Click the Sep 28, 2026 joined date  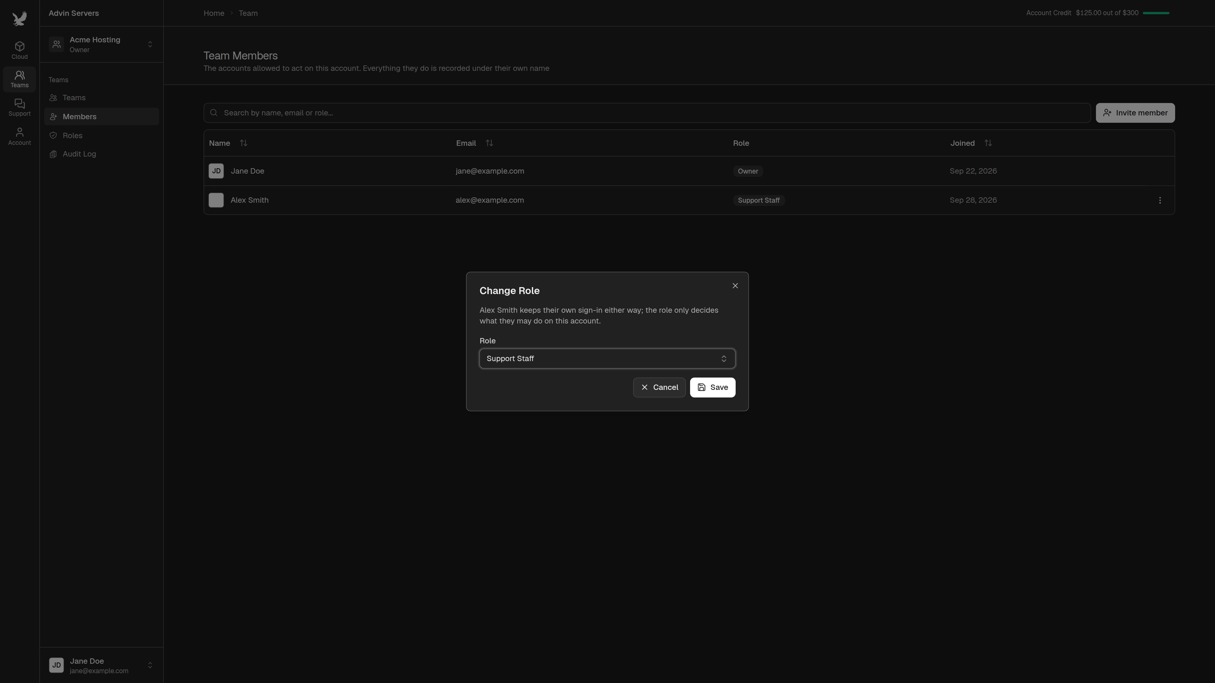click(973, 200)
